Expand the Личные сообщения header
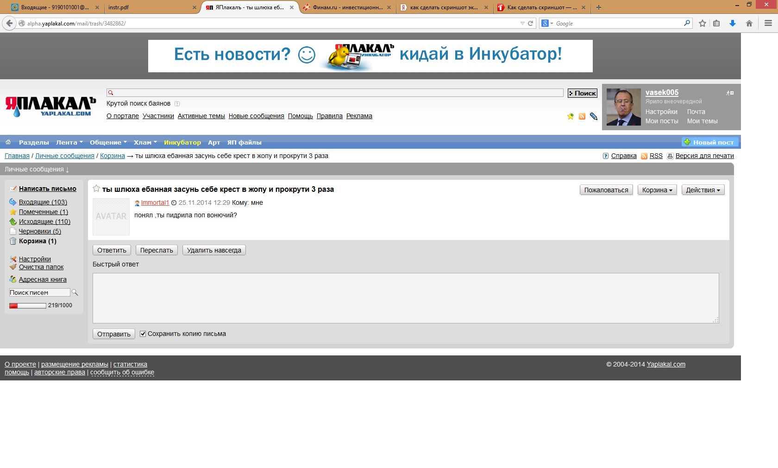 [x=37, y=170]
